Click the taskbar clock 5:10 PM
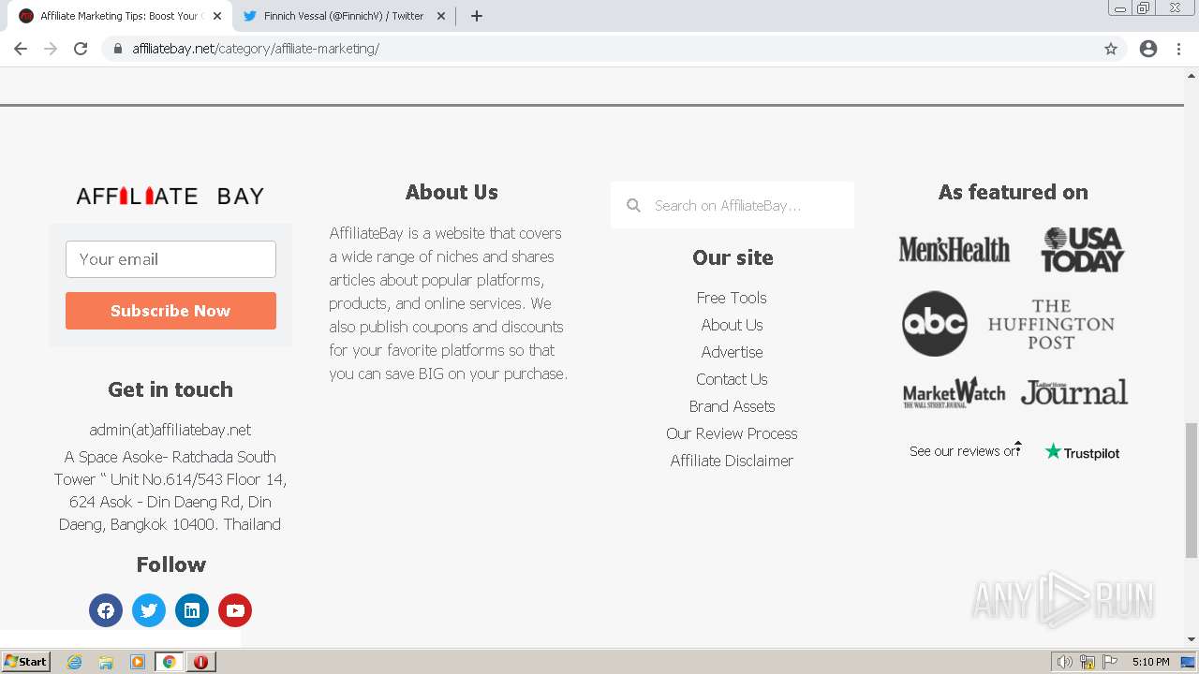Image resolution: width=1199 pixels, height=674 pixels. [x=1150, y=662]
